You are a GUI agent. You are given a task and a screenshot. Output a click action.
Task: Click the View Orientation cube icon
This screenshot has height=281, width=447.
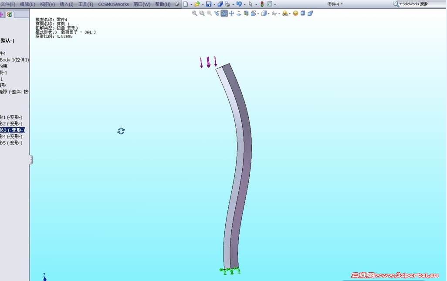253,13
